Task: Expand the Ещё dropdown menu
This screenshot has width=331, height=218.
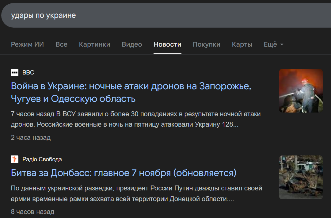Action: (x=273, y=44)
